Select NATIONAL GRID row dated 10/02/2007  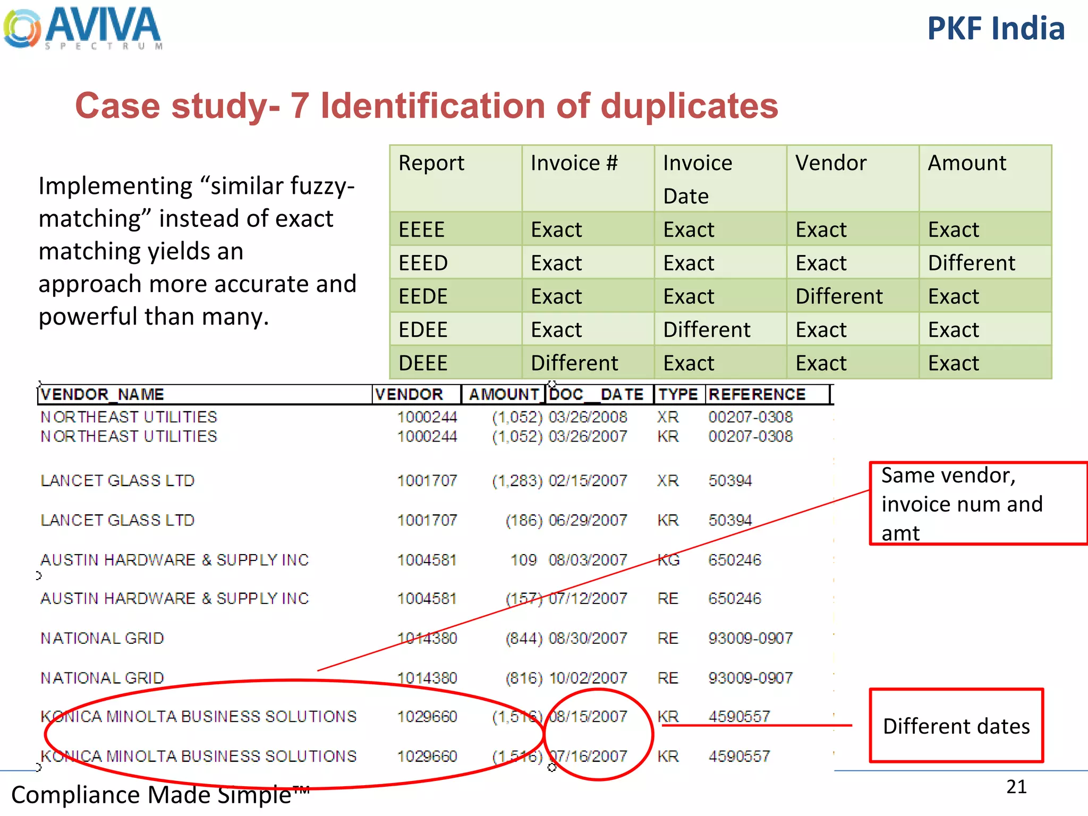pos(416,678)
